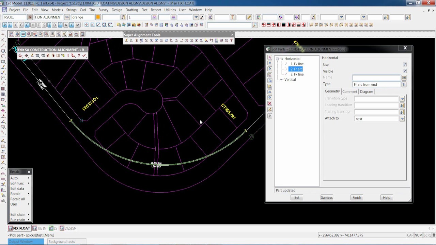Click the search magnifier icon beside the long toolbar field
Screen dimensions: 436x245
(255, 25)
